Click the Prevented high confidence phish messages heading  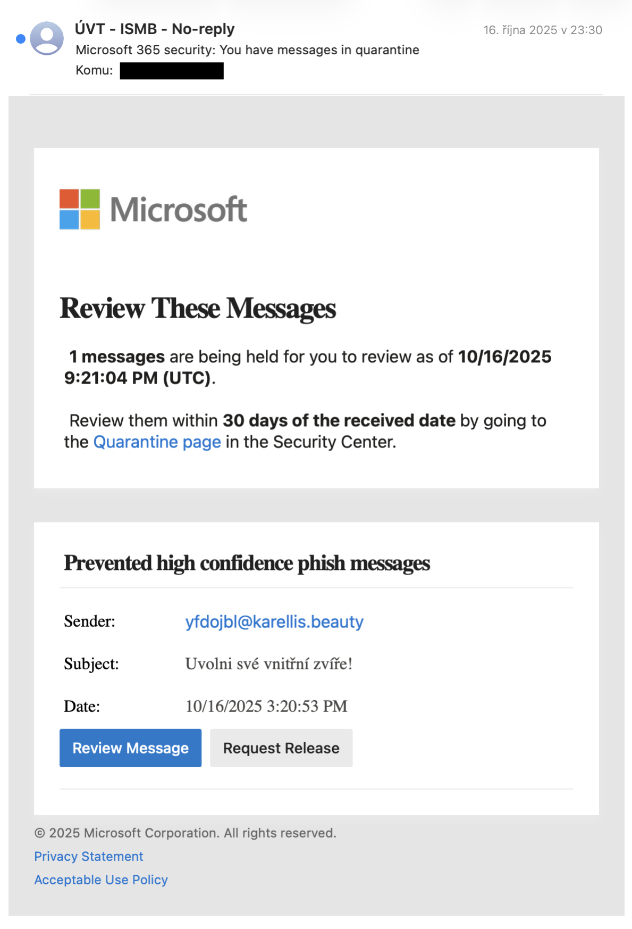(247, 563)
